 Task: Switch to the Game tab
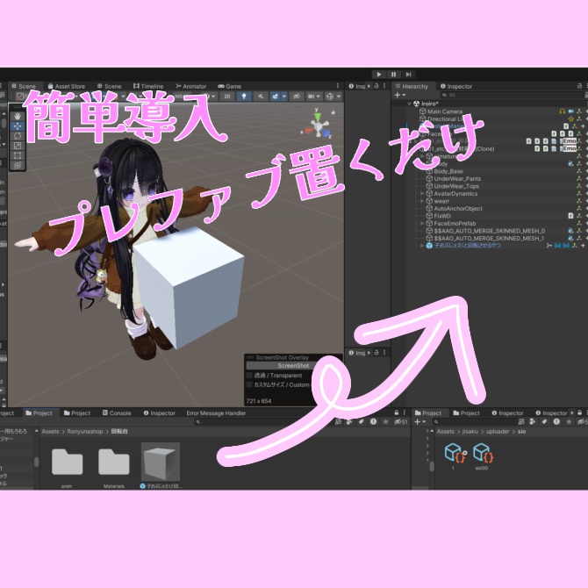[x=230, y=86]
